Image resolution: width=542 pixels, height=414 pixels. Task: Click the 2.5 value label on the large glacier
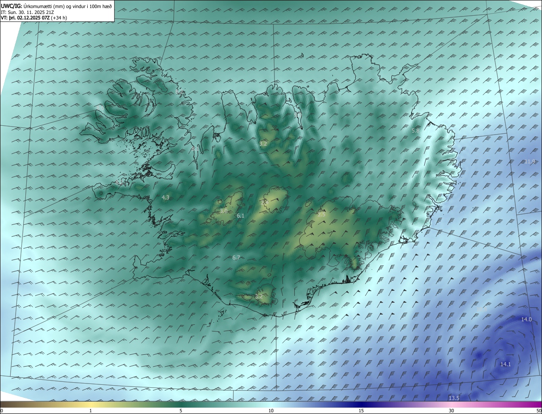pos(321,215)
